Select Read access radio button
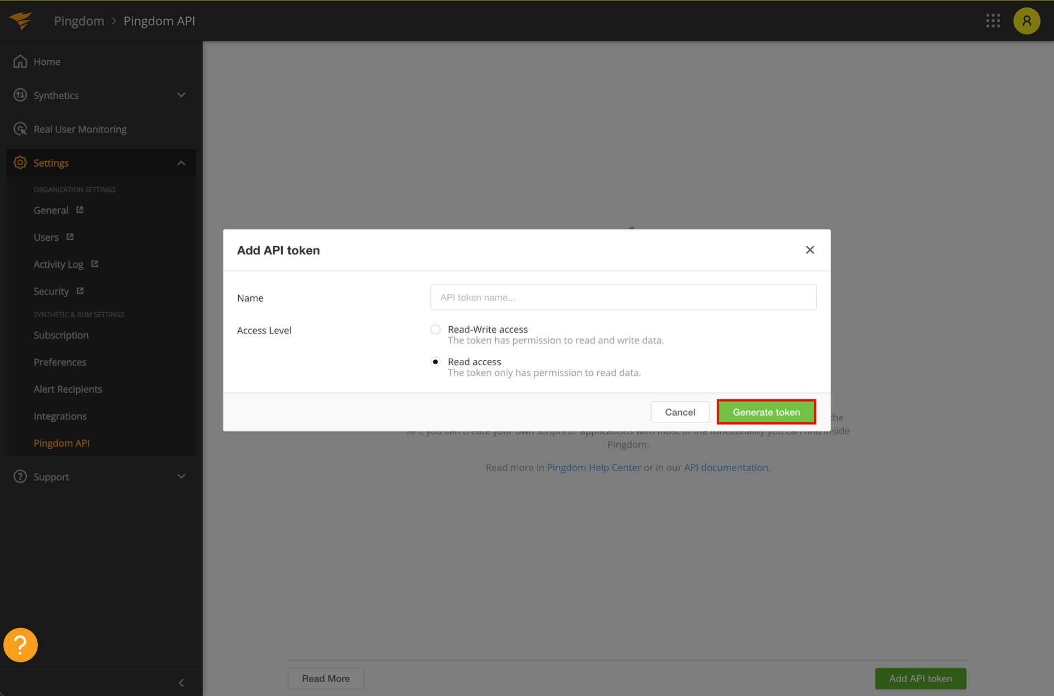The width and height of the screenshot is (1054, 696). pos(435,361)
